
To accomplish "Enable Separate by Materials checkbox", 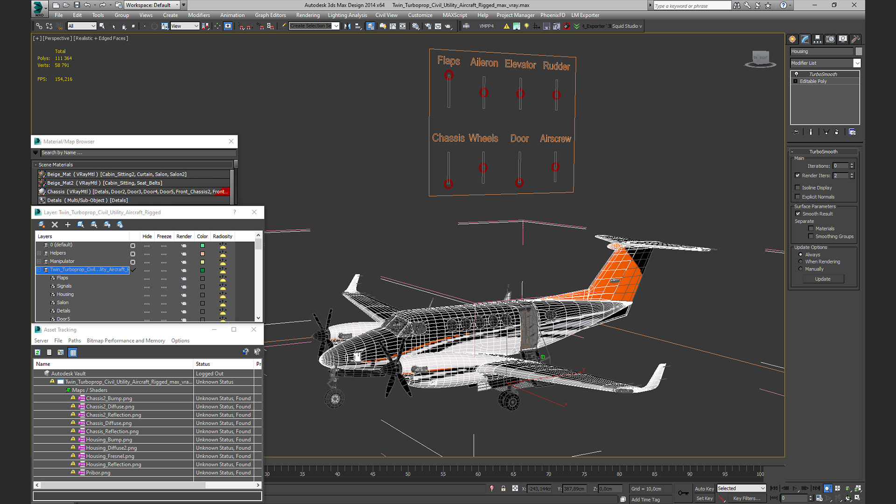I will pos(811,229).
